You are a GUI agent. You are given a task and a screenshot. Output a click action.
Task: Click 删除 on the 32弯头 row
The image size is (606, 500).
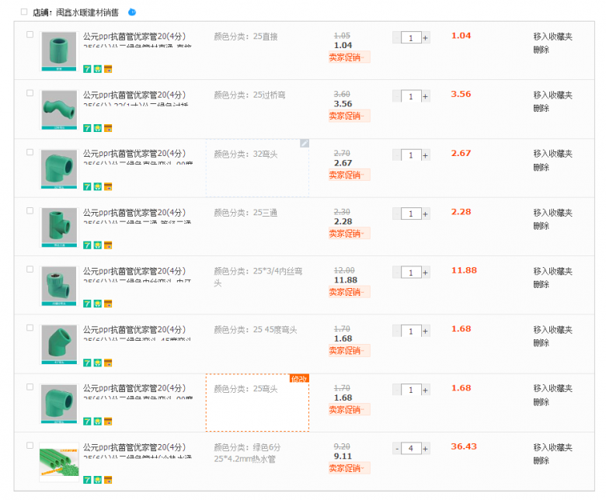541,167
